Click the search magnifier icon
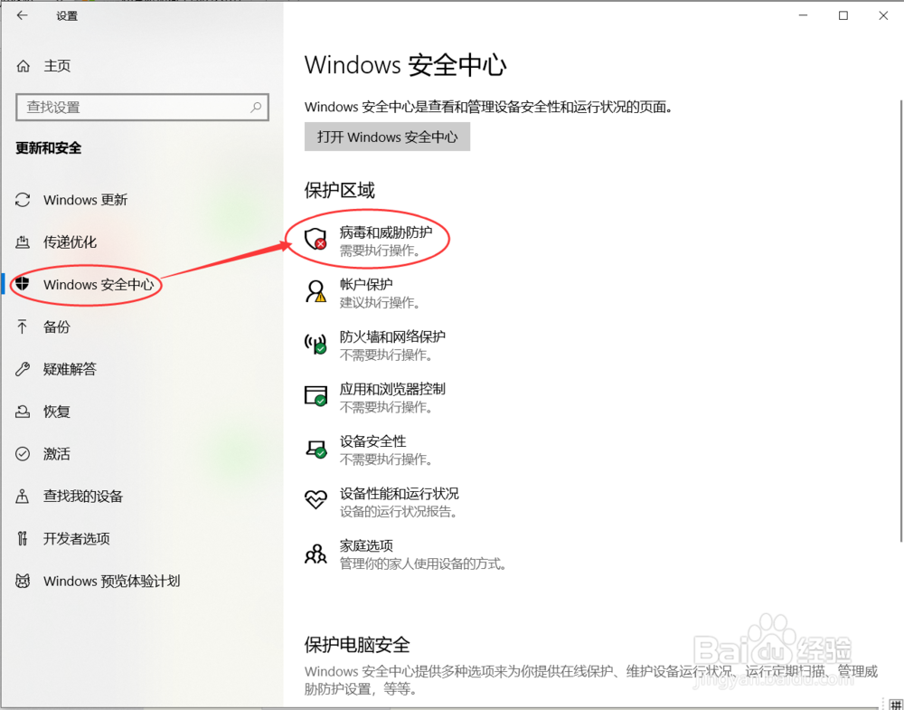Image resolution: width=904 pixels, height=710 pixels. pos(256,107)
